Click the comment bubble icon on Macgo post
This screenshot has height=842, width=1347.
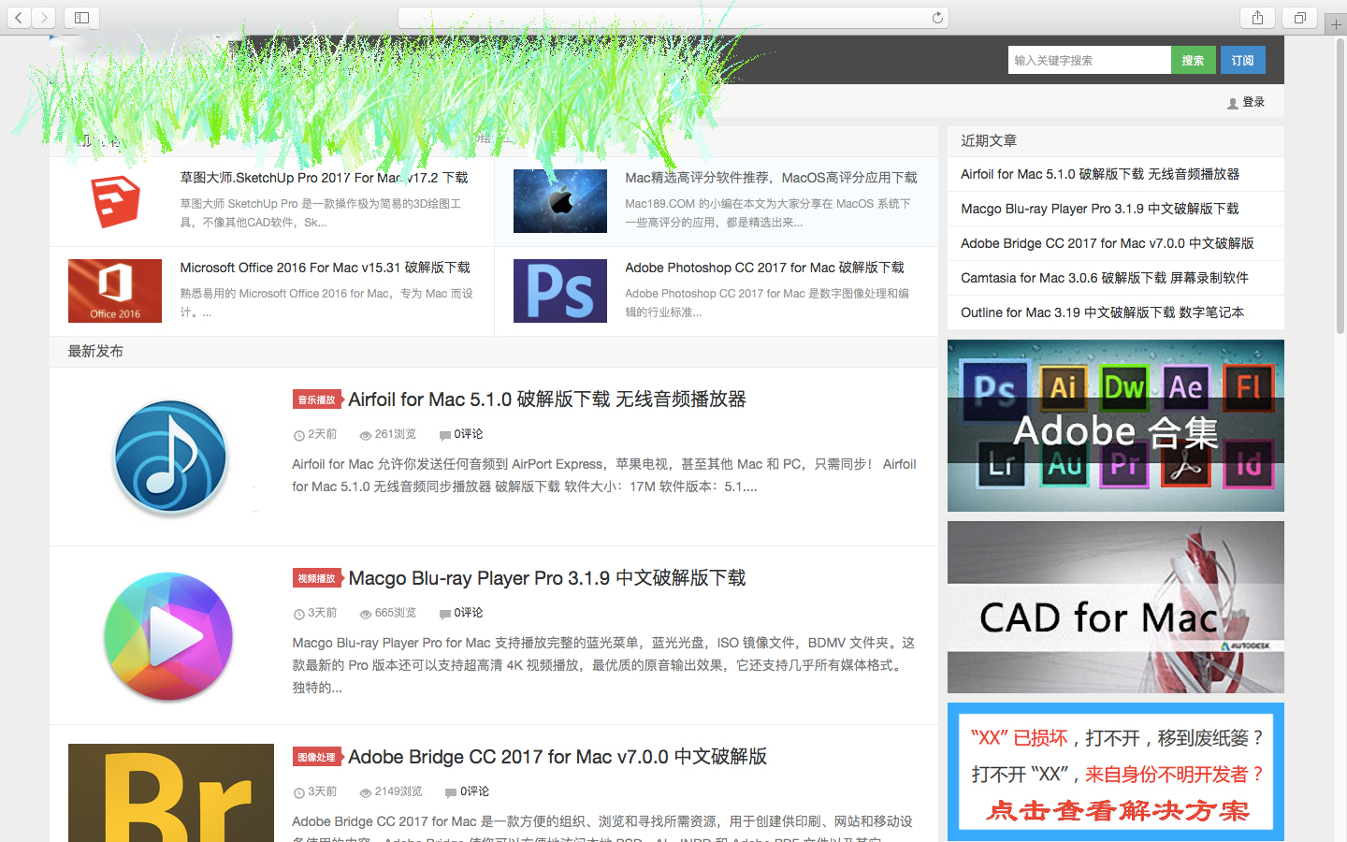pos(445,614)
